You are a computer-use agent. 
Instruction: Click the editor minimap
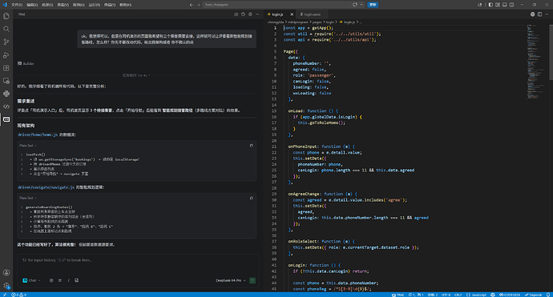click(x=535, y=62)
